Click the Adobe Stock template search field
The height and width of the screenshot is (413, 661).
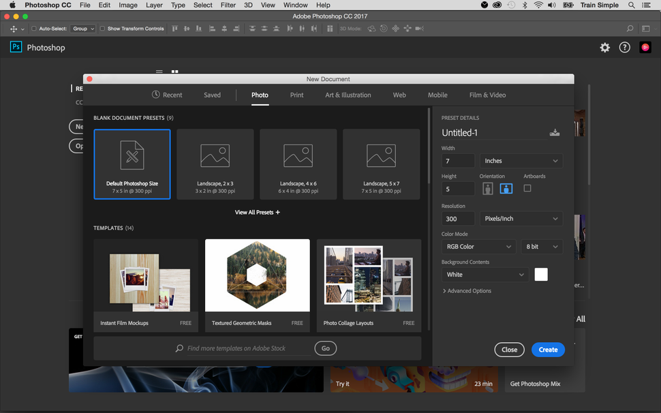239,348
